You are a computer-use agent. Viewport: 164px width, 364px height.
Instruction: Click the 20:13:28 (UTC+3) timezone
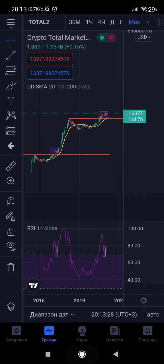tap(114, 315)
